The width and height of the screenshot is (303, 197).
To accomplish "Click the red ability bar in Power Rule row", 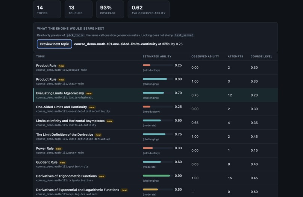I will pos(158,148).
